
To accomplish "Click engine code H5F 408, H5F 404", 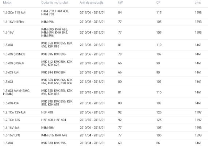I will (54, 120).
